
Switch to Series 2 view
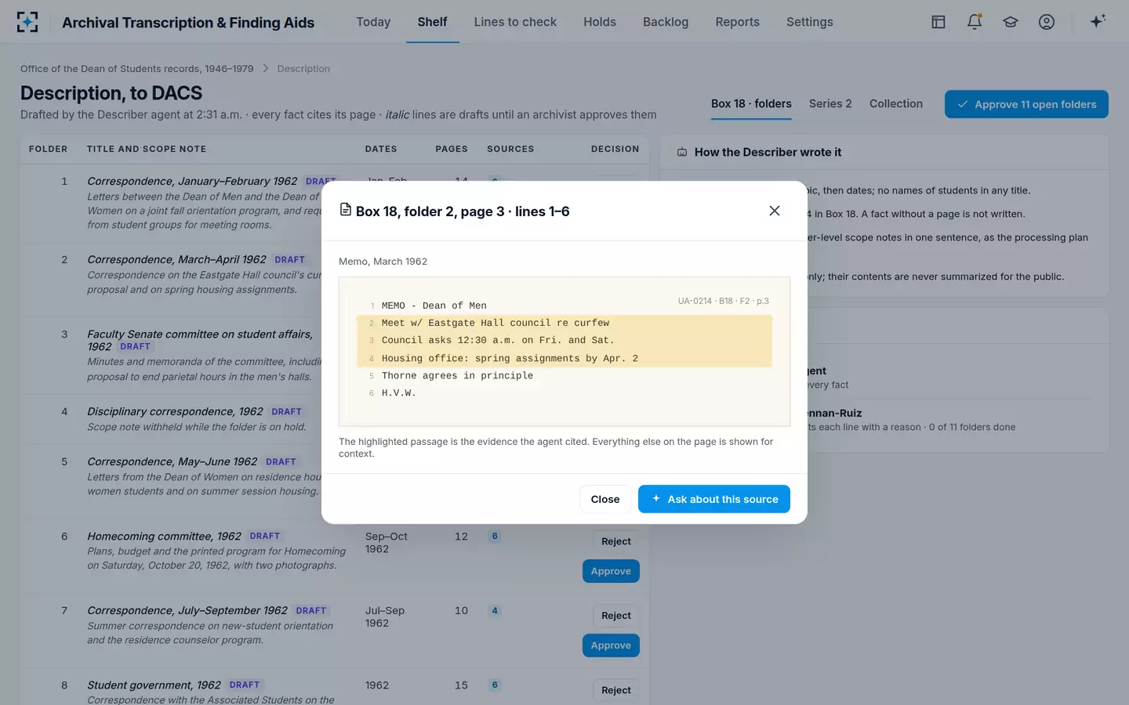click(830, 103)
